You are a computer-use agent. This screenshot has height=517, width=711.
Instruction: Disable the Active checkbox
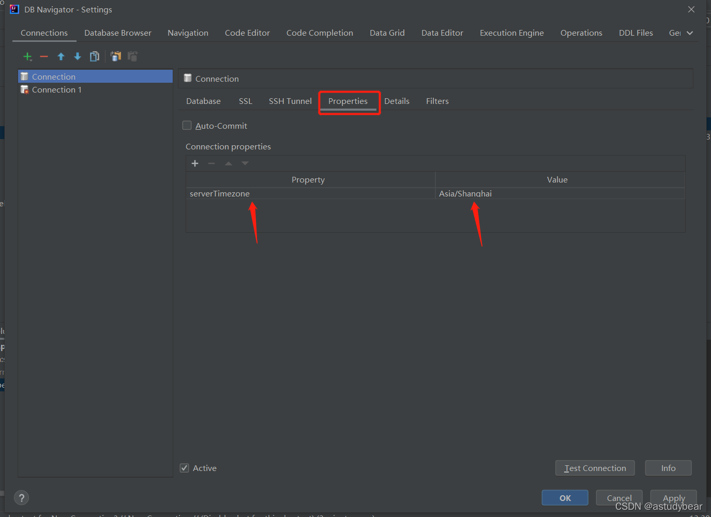coord(184,468)
